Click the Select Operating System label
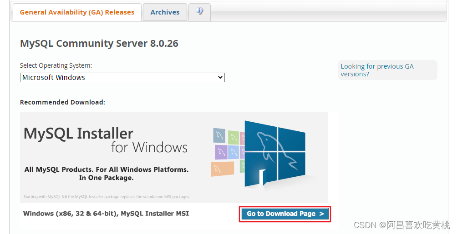 pyautogui.click(x=56, y=65)
